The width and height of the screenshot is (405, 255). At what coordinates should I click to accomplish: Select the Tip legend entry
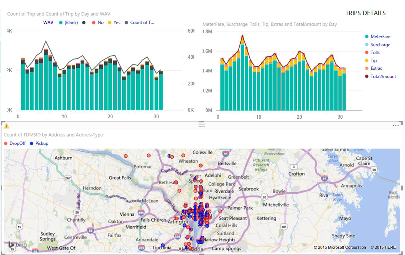371,60
